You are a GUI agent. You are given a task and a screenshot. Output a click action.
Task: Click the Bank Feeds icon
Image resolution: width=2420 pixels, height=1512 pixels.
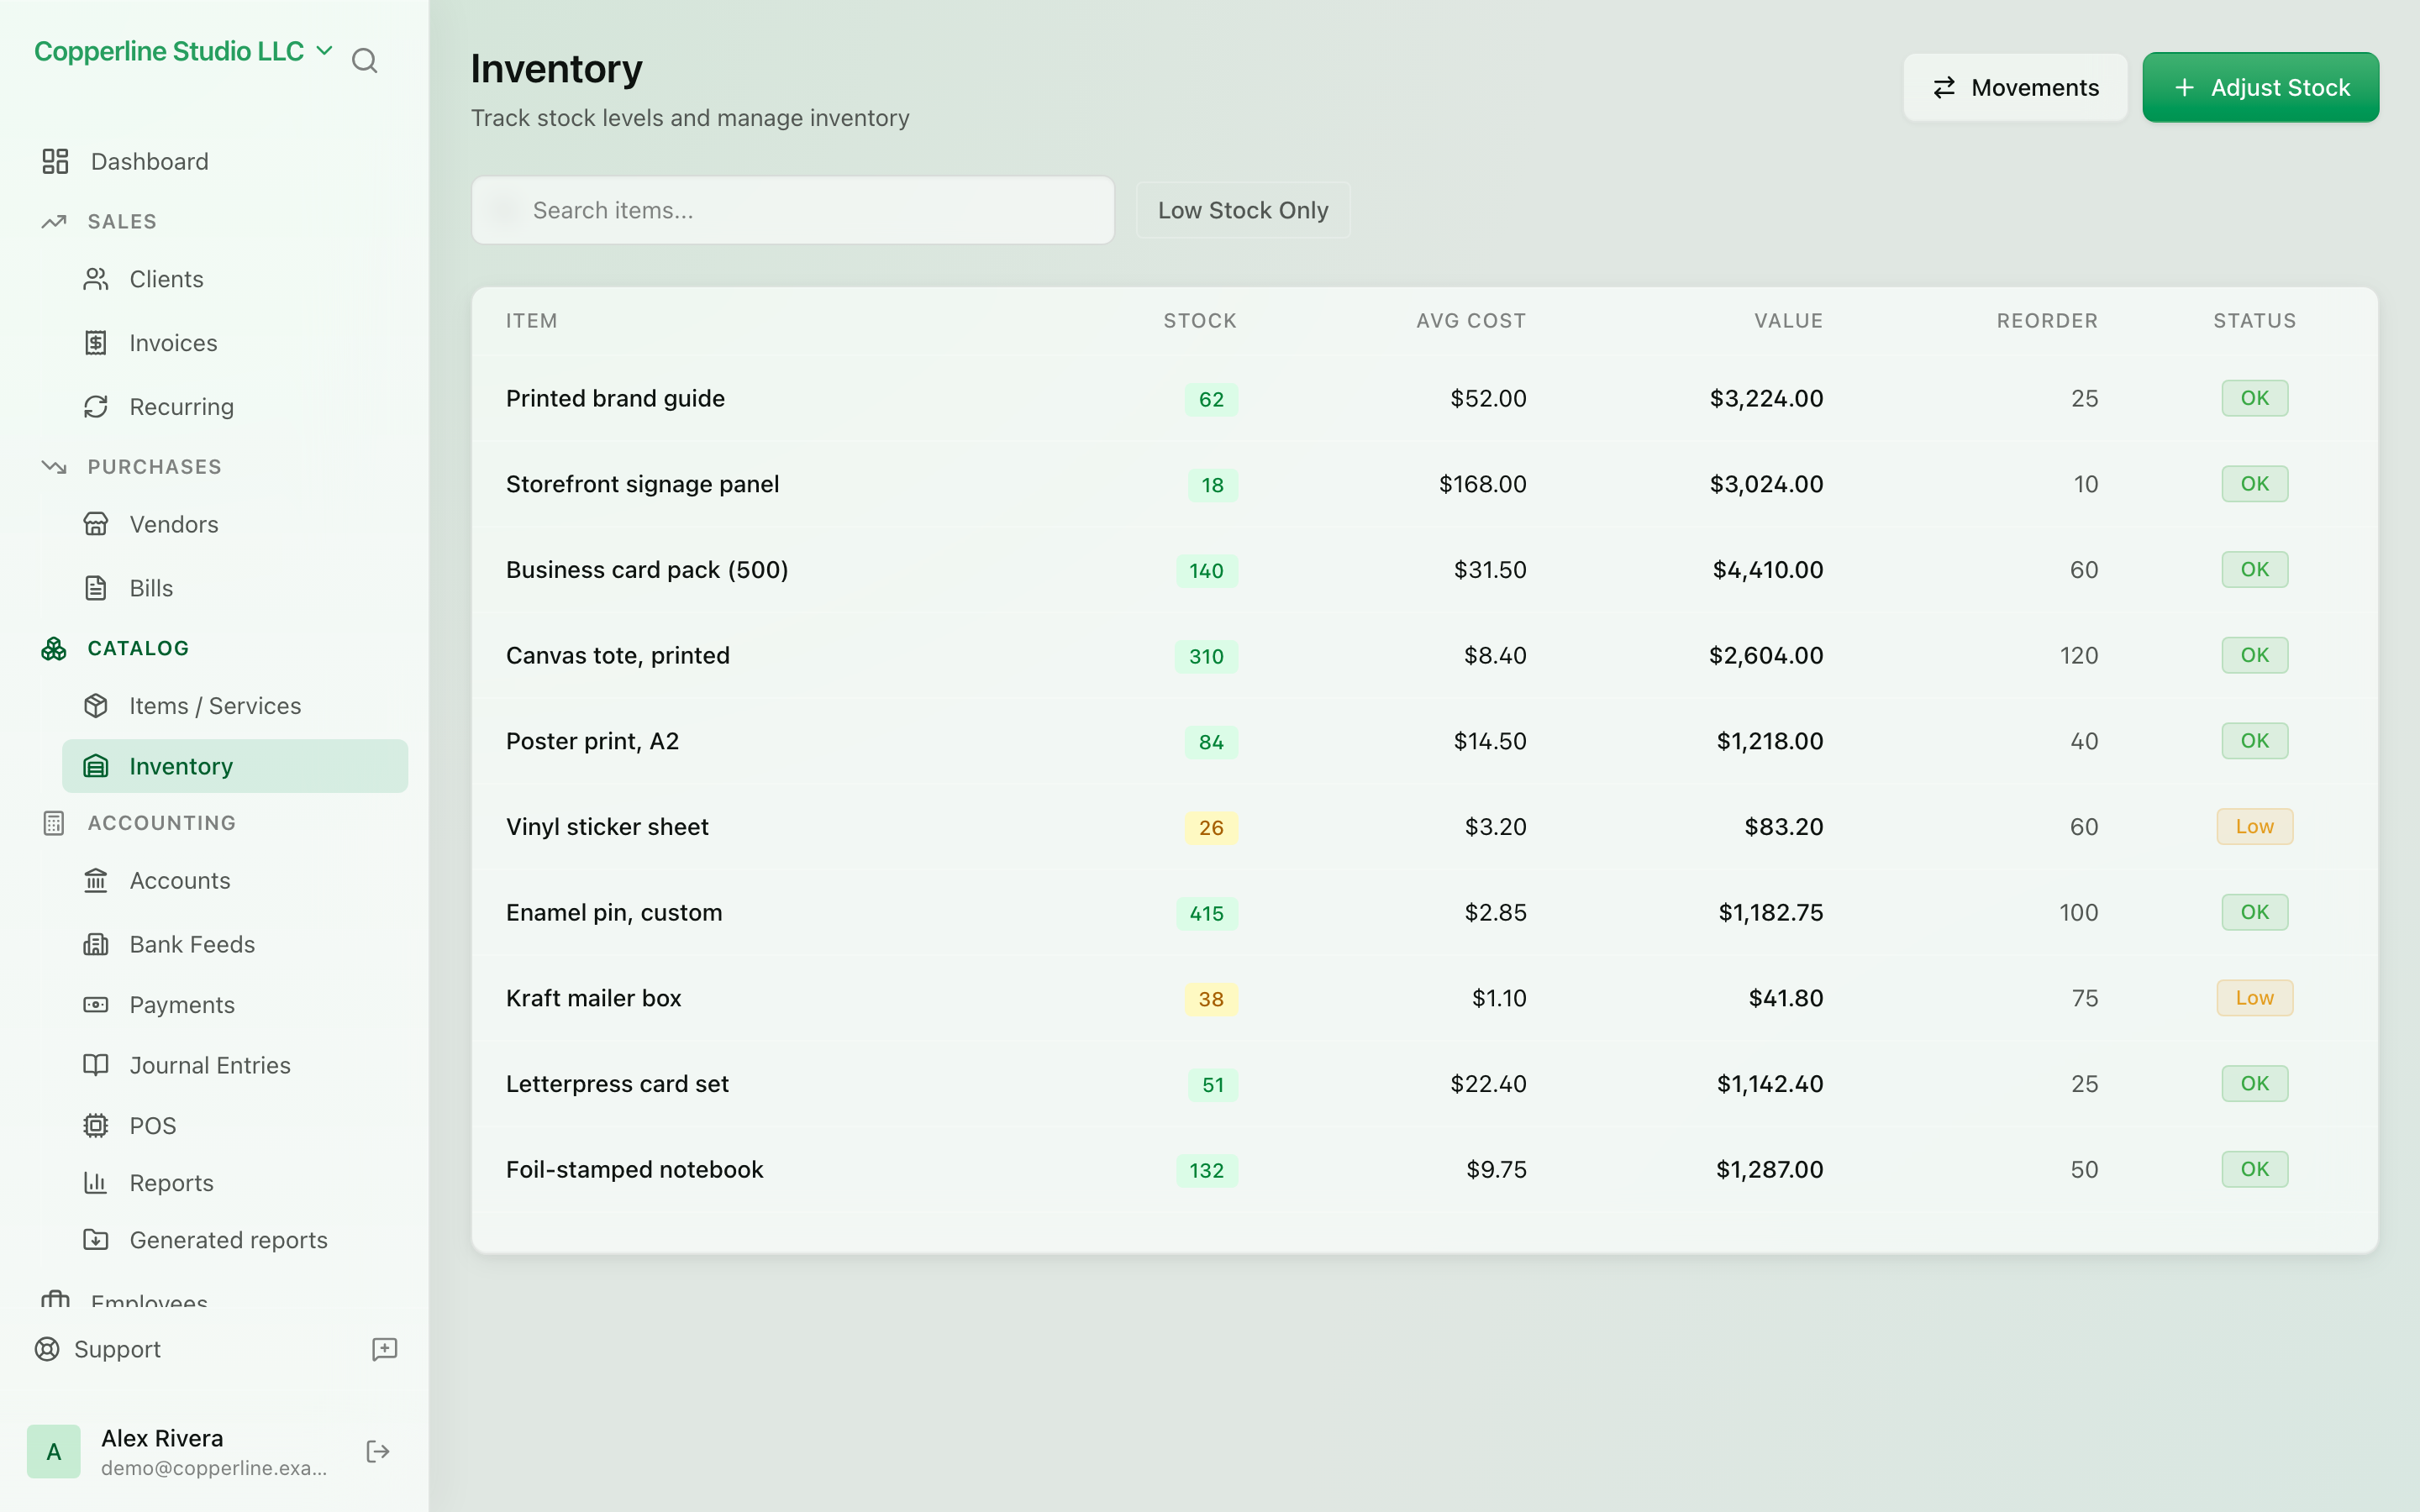point(96,944)
